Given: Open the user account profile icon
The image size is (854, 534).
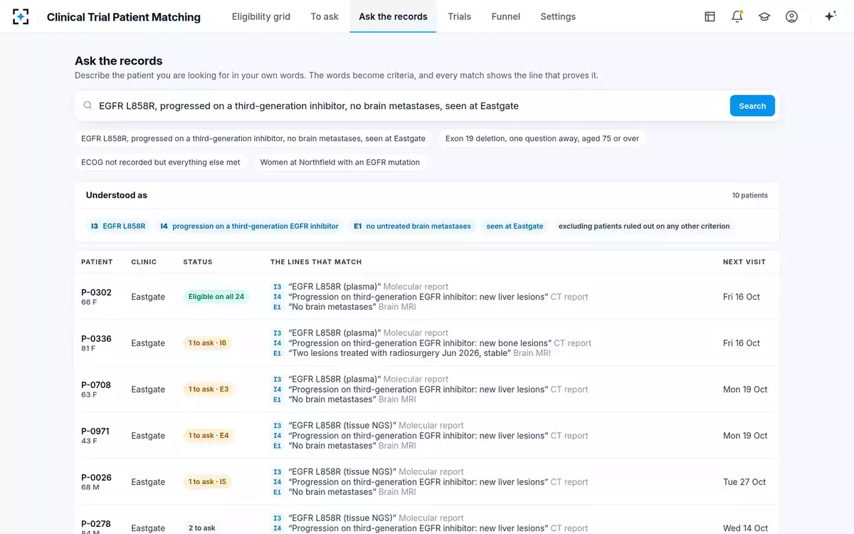Looking at the screenshot, I should [x=791, y=16].
